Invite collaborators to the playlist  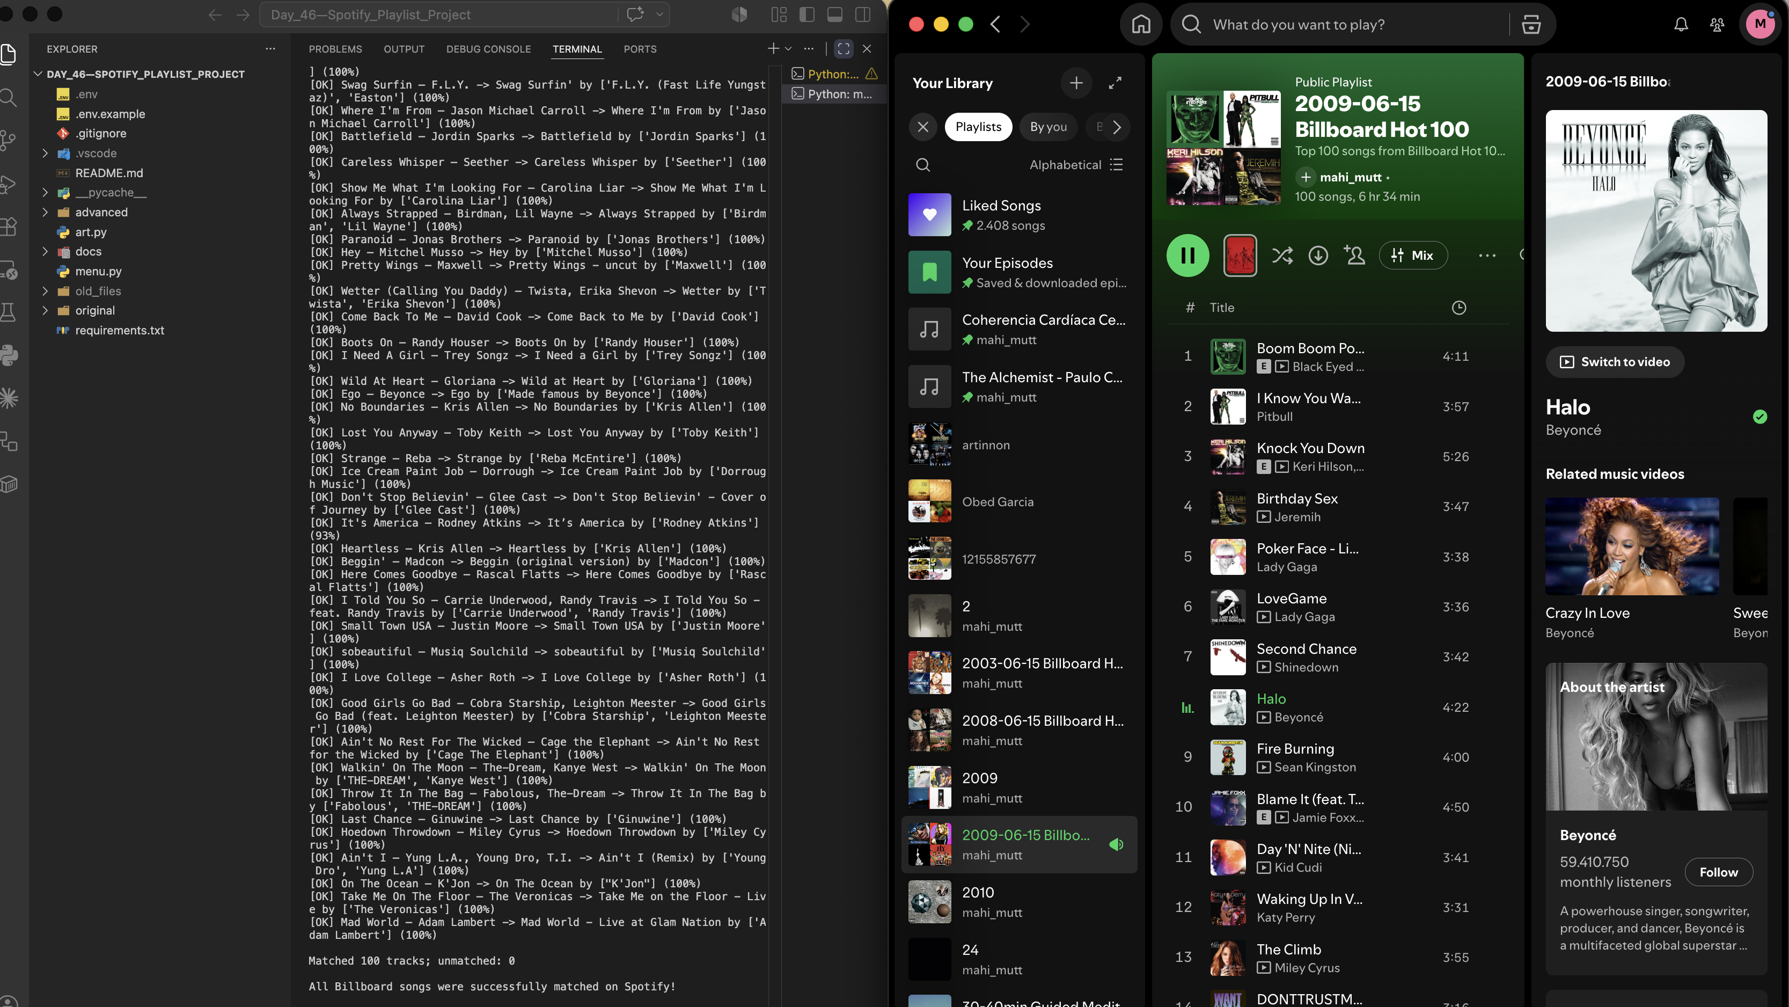pos(1354,256)
